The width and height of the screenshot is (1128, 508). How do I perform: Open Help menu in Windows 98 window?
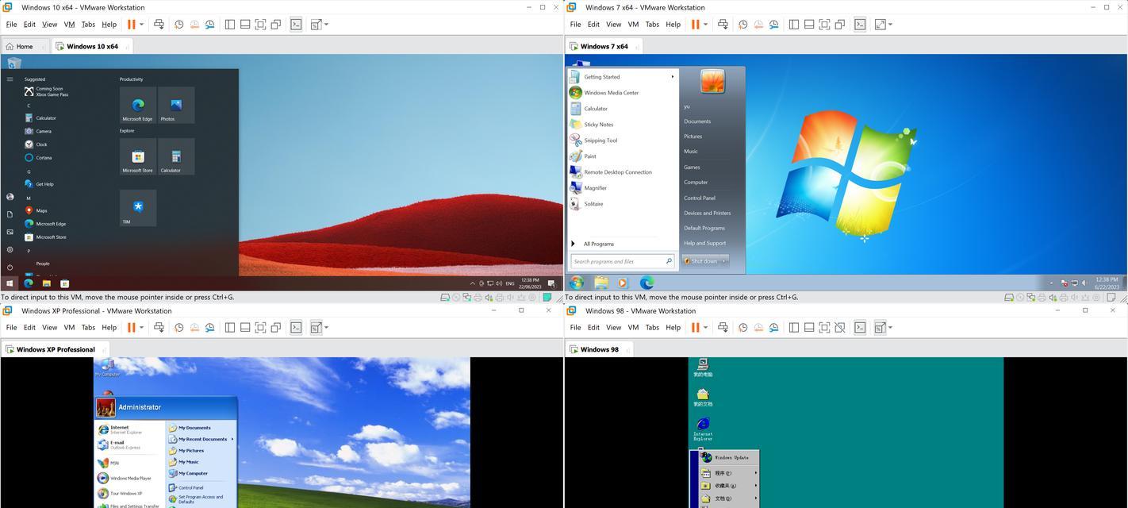(x=673, y=328)
